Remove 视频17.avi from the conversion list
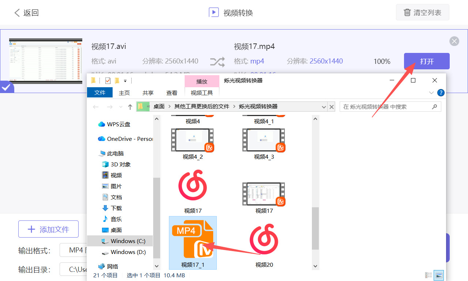 point(454,41)
